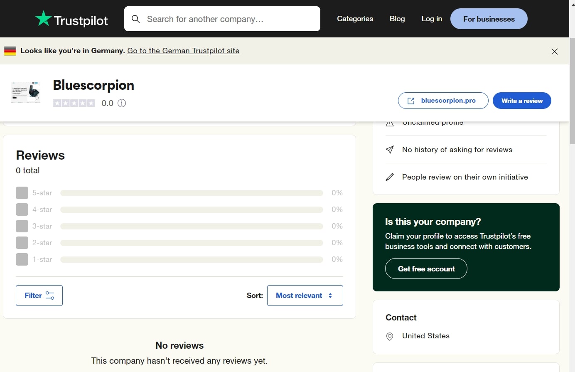Check the 5-star filter checkbox

point(22,193)
